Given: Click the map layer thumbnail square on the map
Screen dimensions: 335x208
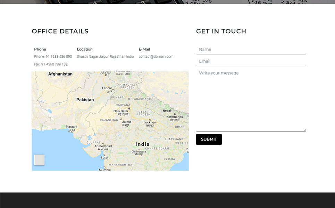Looking at the screenshot, I should coord(39,160).
